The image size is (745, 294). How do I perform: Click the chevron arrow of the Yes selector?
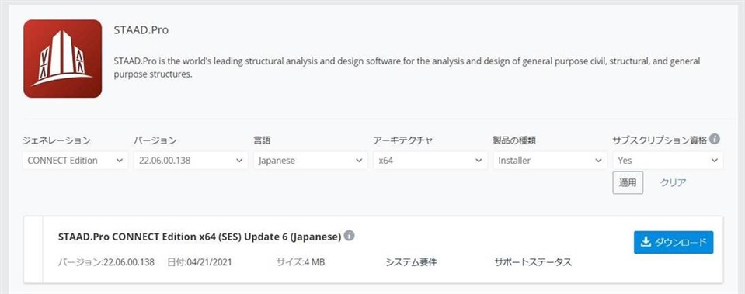click(714, 161)
